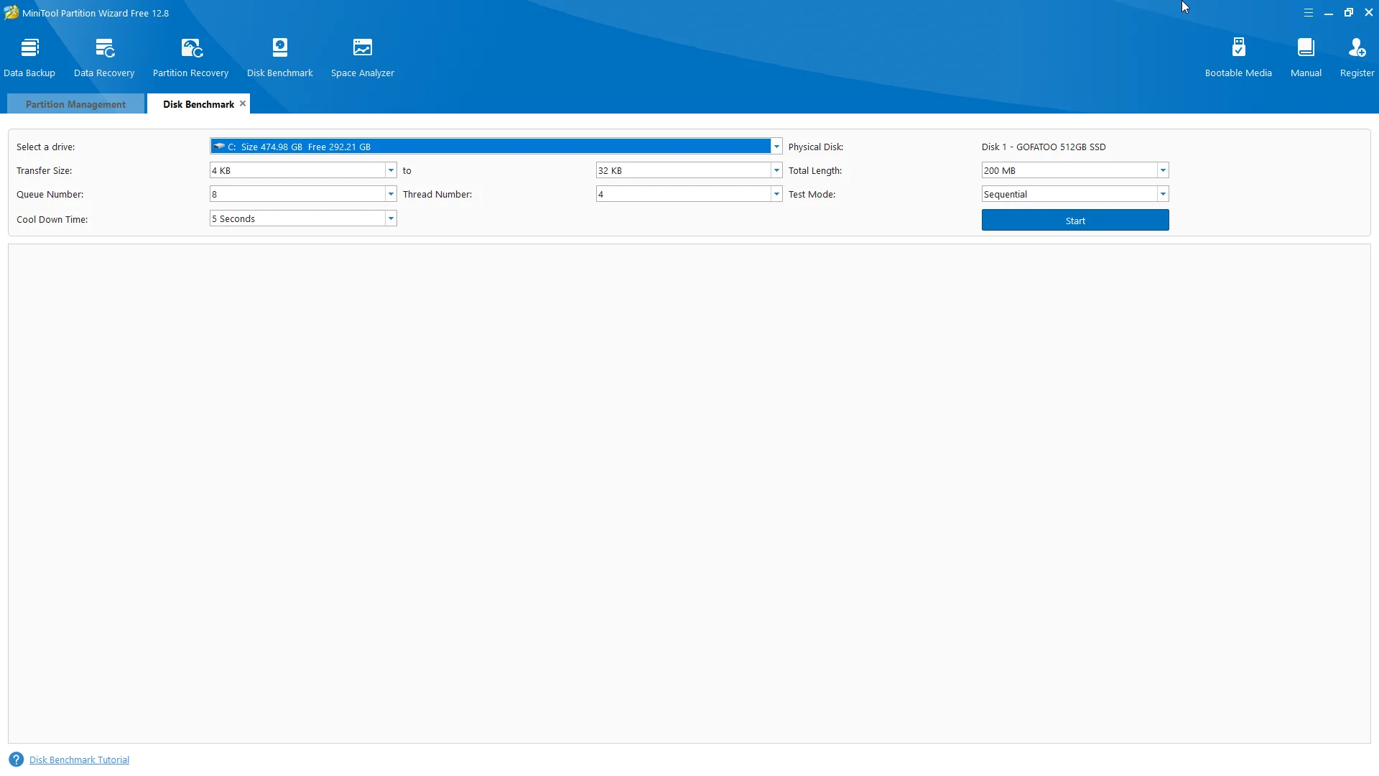The image size is (1379, 776).
Task: Click the Bootable Media icon
Action: point(1238,48)
